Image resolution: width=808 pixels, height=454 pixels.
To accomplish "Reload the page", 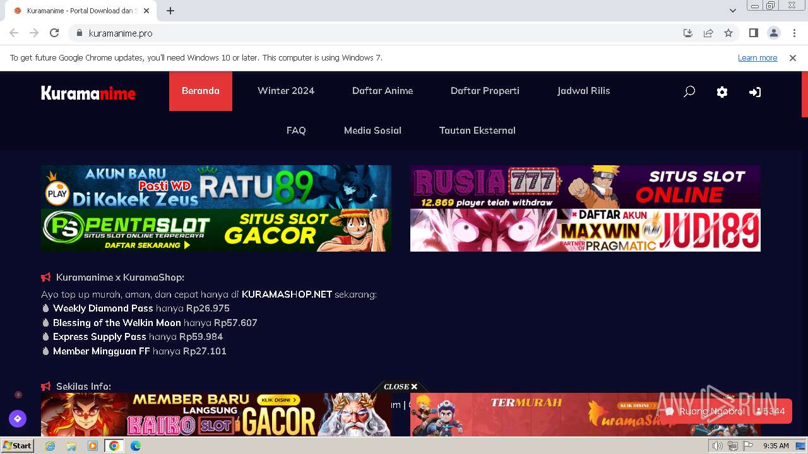I will click(54, 33).
